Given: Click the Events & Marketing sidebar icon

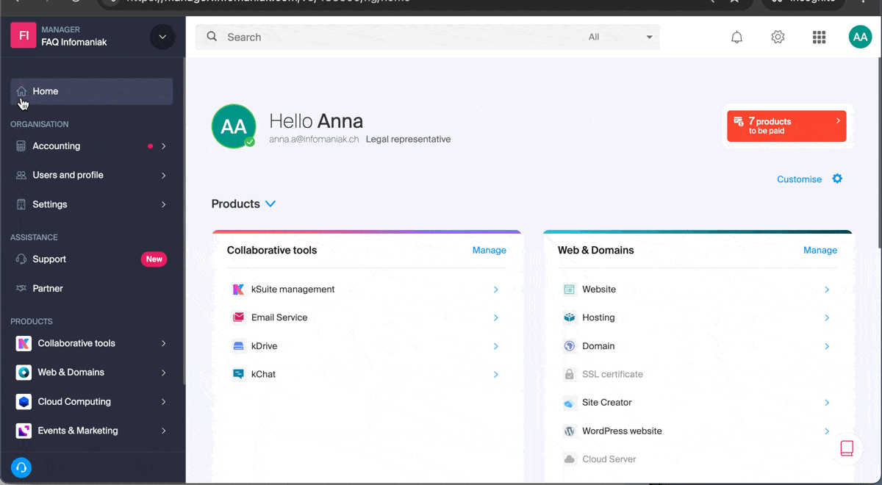Looking at the screenshot, I should (x=24, y=431).
